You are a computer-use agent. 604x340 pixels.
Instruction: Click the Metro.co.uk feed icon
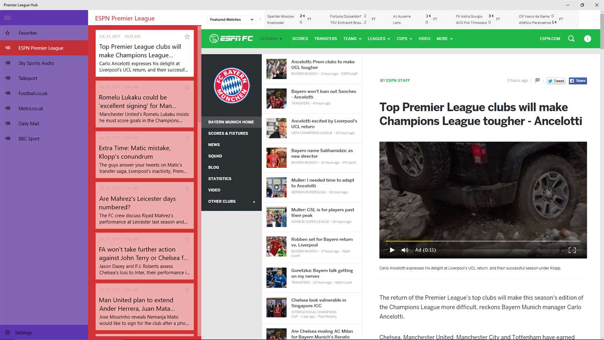click(8, 108)
